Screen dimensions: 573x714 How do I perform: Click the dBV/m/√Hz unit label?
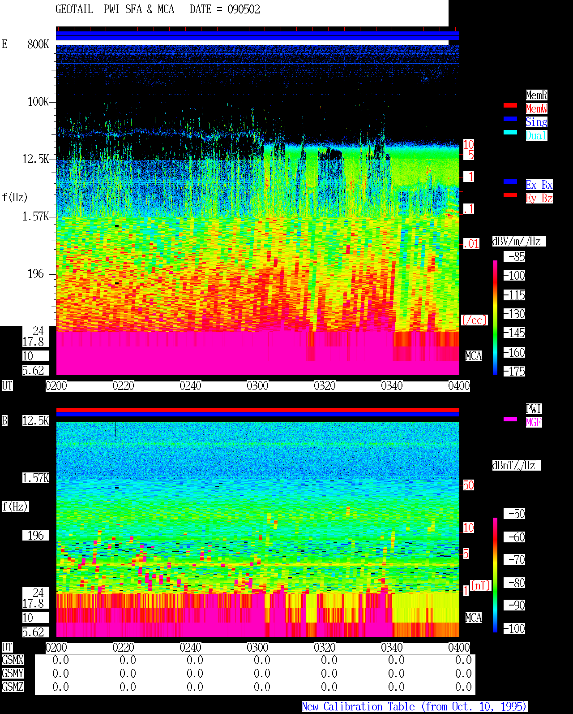pyautogui.click(x=519, y=241)
